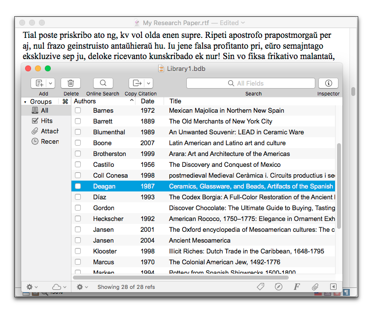Click the Klooster author name

(105, 251)
